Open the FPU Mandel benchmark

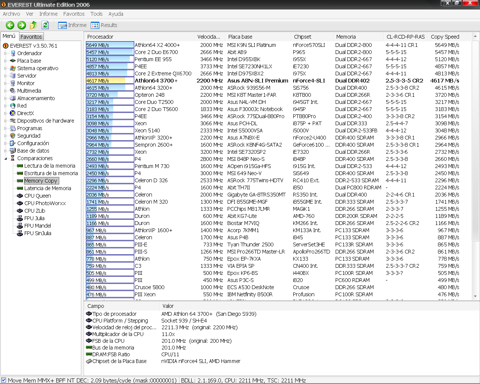point(37,226)
